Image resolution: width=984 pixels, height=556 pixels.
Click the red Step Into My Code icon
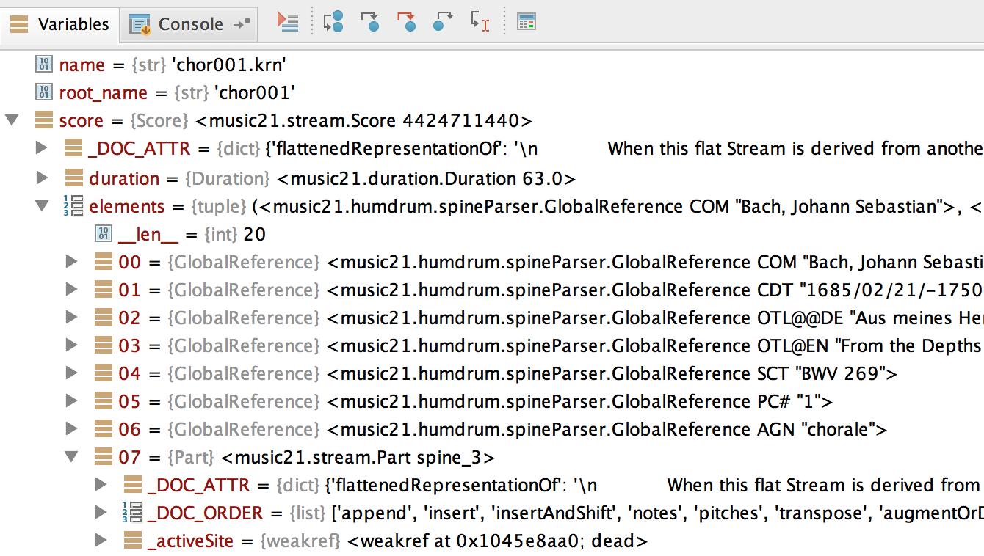coord(406,22)
